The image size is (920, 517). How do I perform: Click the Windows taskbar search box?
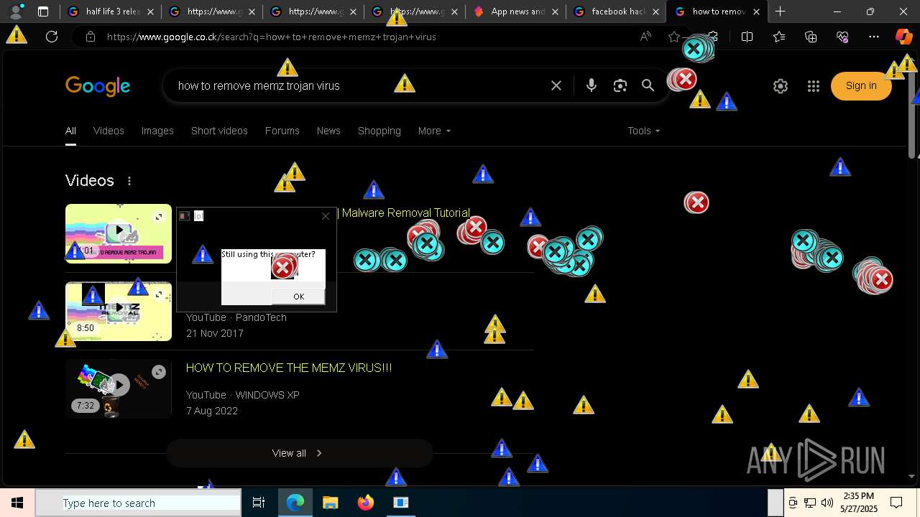point(138,503)
